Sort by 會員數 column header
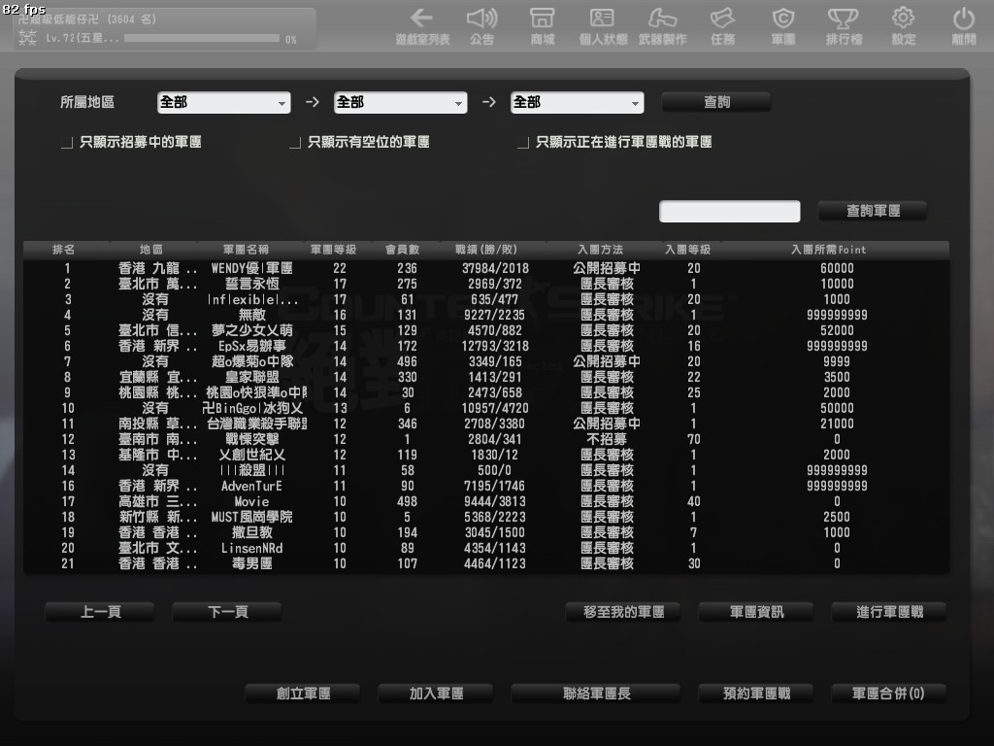 pyautogui.click(x=403, y=250)
